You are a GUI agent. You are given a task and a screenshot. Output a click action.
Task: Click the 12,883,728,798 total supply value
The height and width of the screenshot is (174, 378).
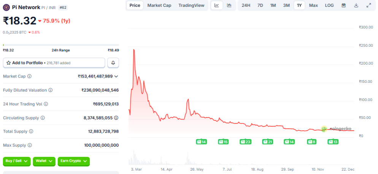pyautogui.click(x=103, y=131)
